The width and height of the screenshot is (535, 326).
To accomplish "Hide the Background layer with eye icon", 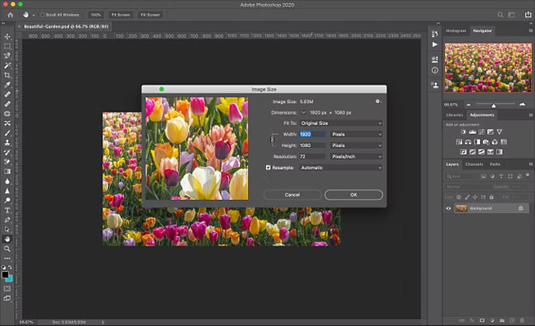I will pyautogui.click(x=448, y=208).
